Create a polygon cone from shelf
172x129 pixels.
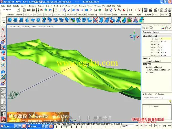[27, 20]
